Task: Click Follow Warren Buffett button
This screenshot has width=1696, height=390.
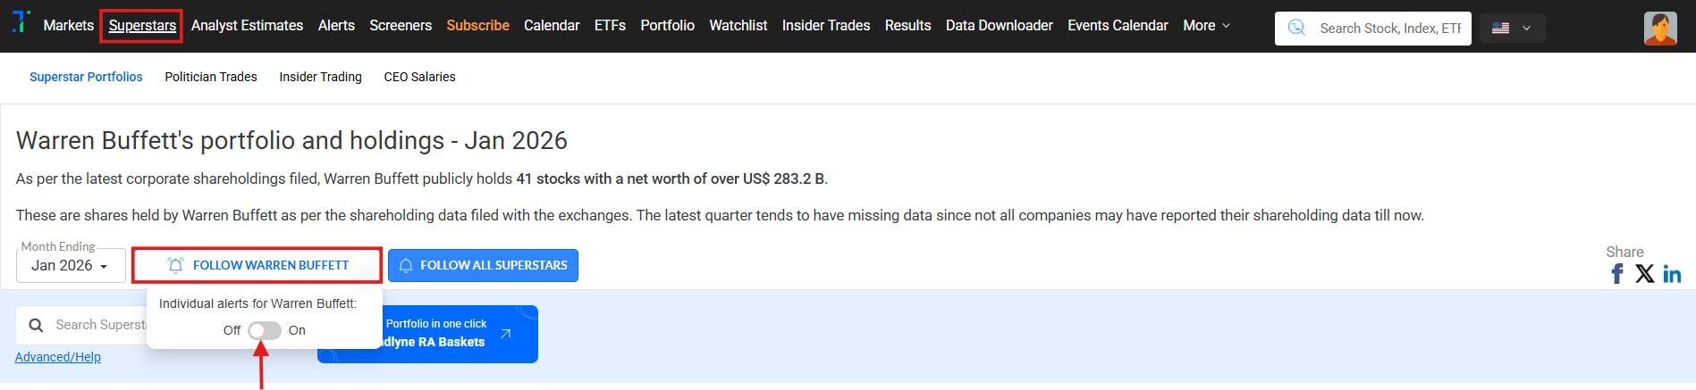Action: point(257,266)
